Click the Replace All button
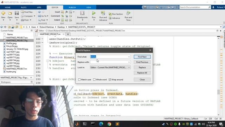Viewport: 225px width, 127px height. [142, 73]
